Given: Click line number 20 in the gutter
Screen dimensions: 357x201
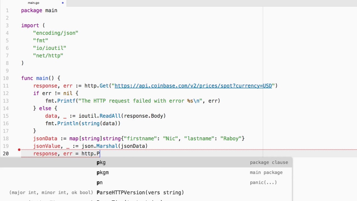Looking at the screenshot, I should [6, 154].
